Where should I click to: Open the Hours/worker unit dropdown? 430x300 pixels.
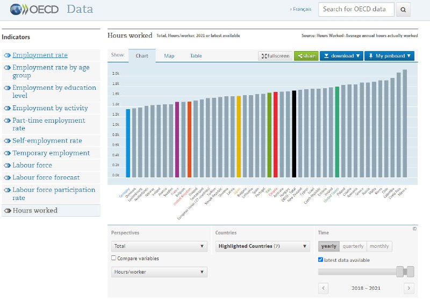pyautogui.click(x=159, y=272)
